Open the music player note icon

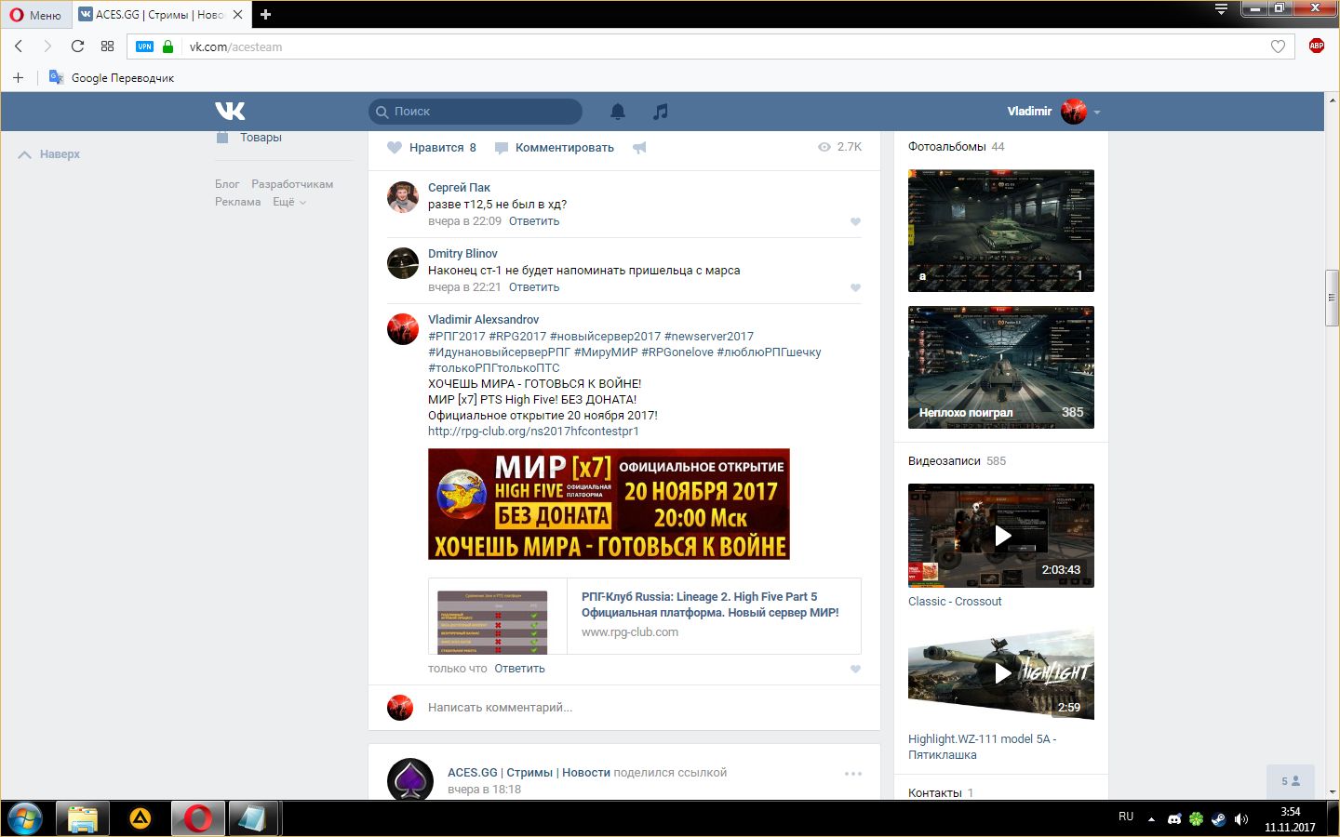click(x=661, y=112)
